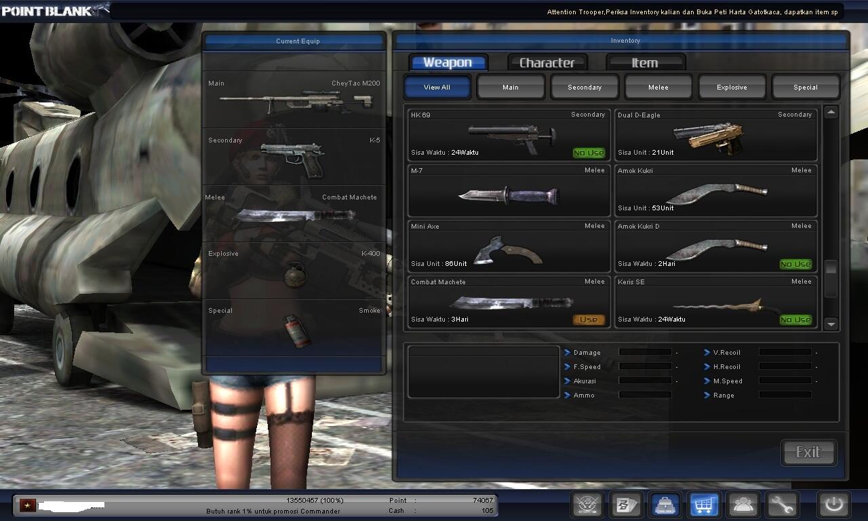The height and width of the screenshot is (521, 868).
Task: Click the scrolling 'Attention Trooper' announcement
Action: coord(692,12)
